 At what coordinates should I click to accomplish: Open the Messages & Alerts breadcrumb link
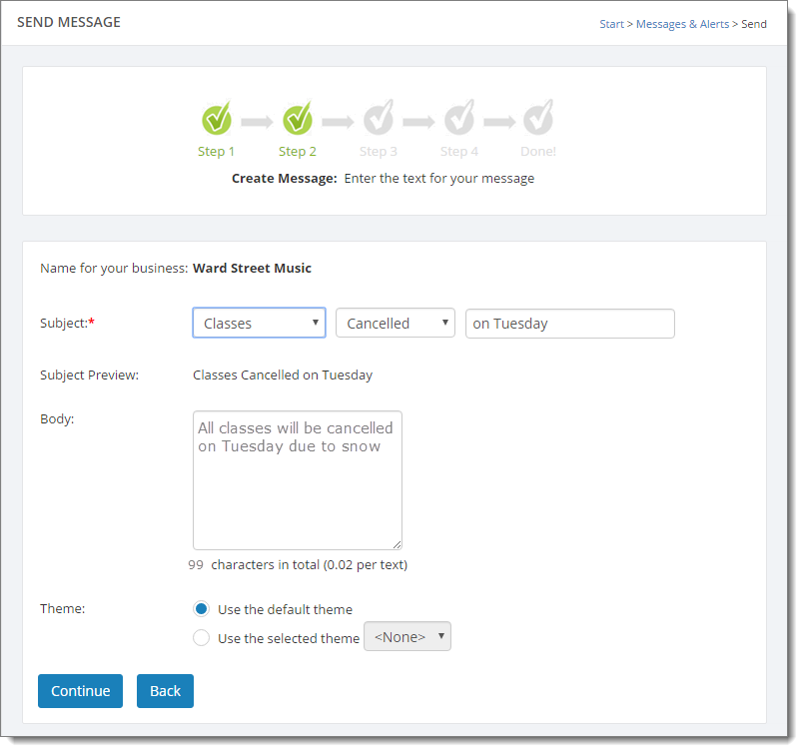tap(682, 24)
